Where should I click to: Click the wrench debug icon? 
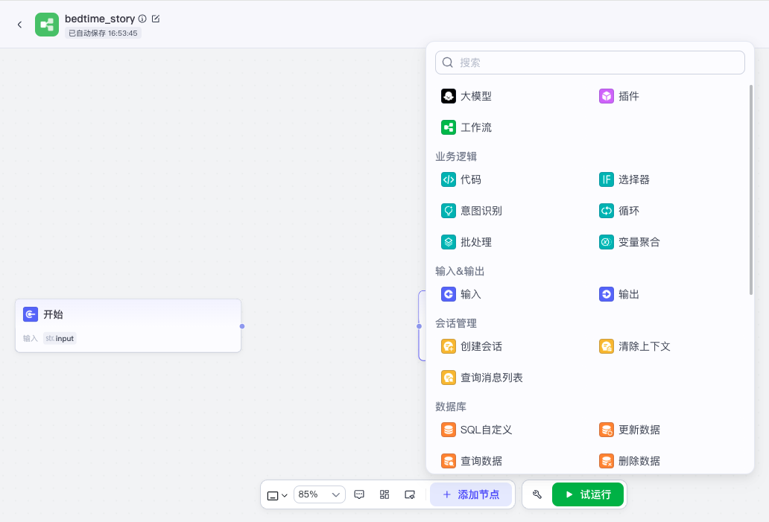pyautogui.click(x=537, y=494)
